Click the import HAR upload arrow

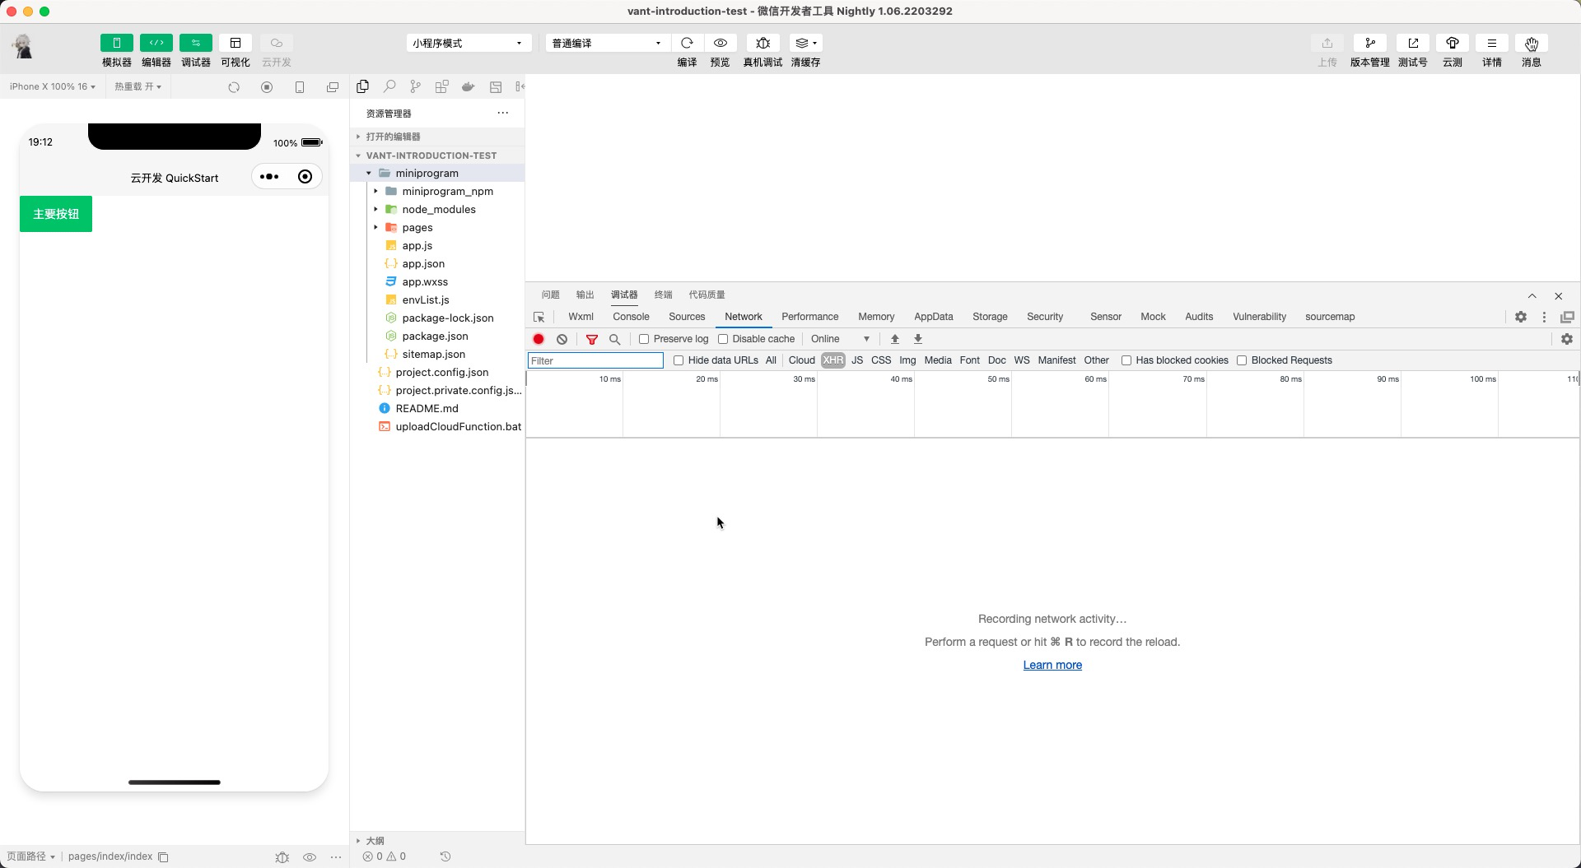(894, 339)
